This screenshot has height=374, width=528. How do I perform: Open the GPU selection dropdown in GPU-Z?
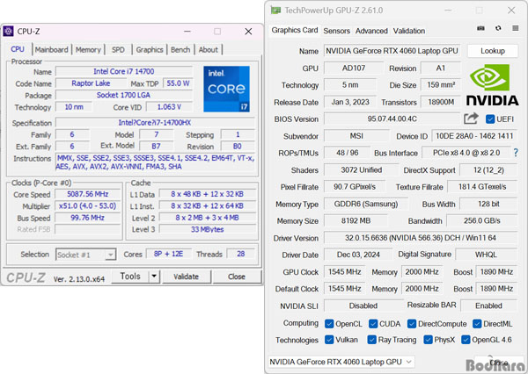[341, 362]
